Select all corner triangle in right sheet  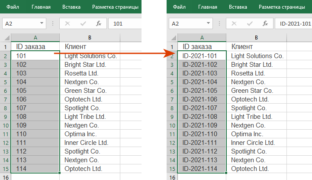pos(174,38)
